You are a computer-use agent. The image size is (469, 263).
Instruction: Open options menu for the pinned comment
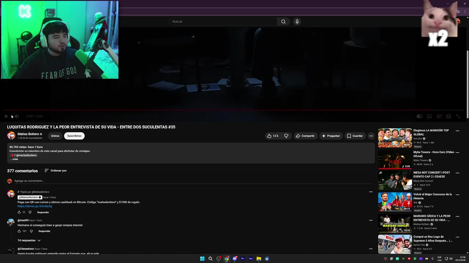(371, 192)
